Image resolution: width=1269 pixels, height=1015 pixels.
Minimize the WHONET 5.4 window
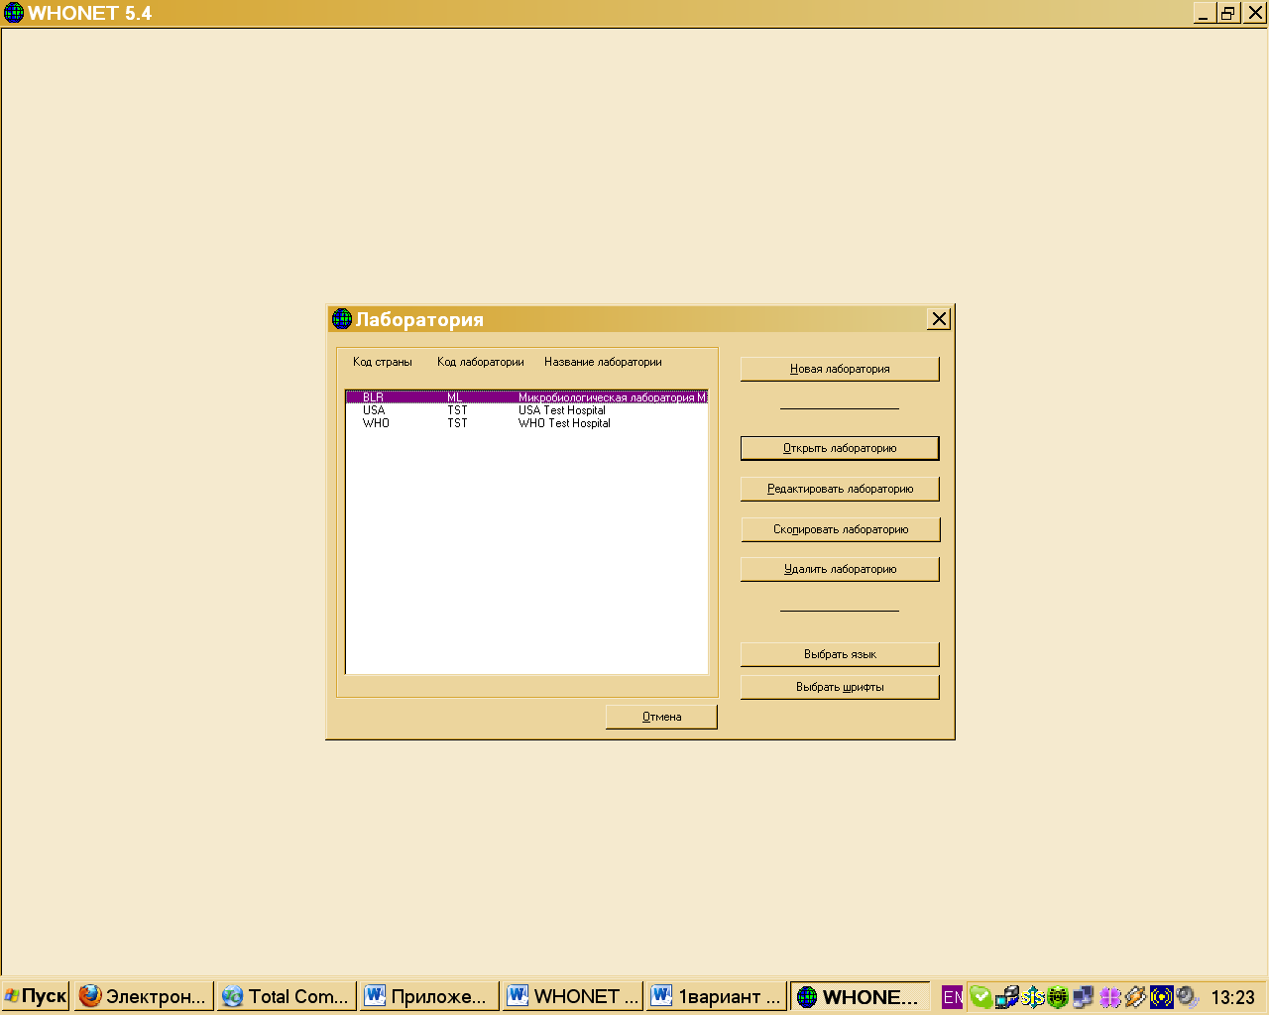point(1204,13)
